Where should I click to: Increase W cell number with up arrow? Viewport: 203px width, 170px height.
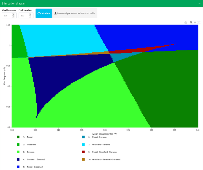coord(13,14)
